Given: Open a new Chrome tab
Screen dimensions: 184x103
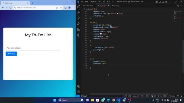Looking at the screenshot, I should (32, 3).
